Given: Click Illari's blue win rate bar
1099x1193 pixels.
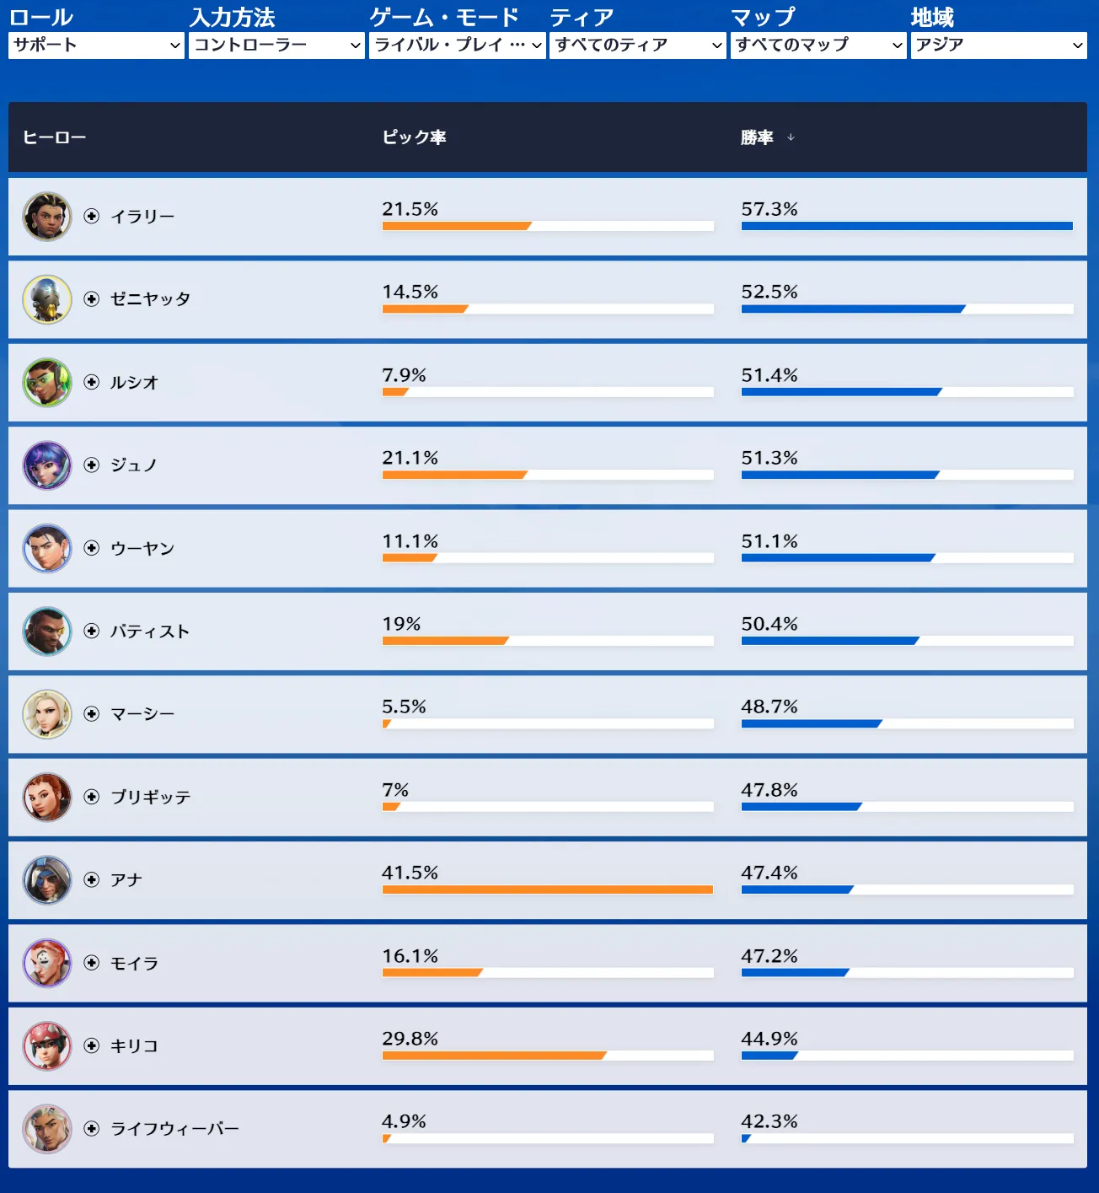Looking at the screenshot, I should (x=906, y=226).
